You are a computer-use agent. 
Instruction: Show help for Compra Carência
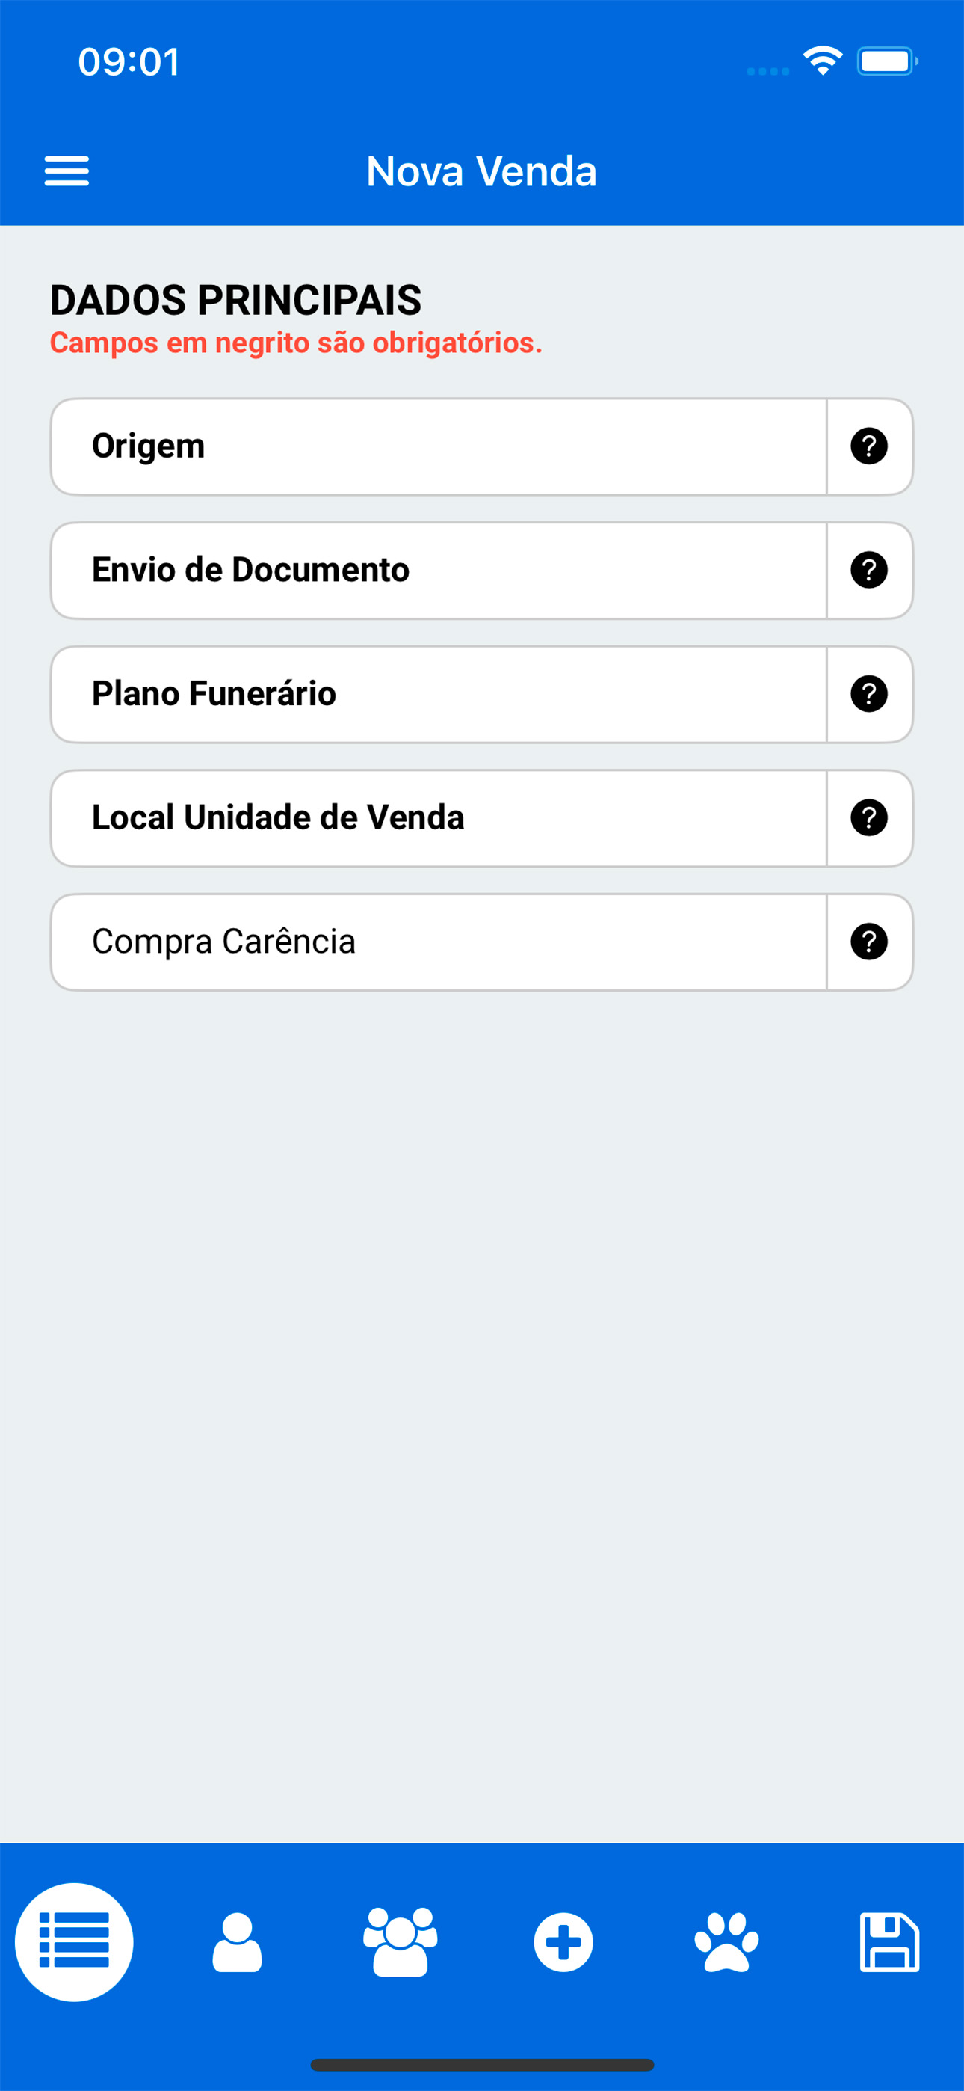[868, 942]
